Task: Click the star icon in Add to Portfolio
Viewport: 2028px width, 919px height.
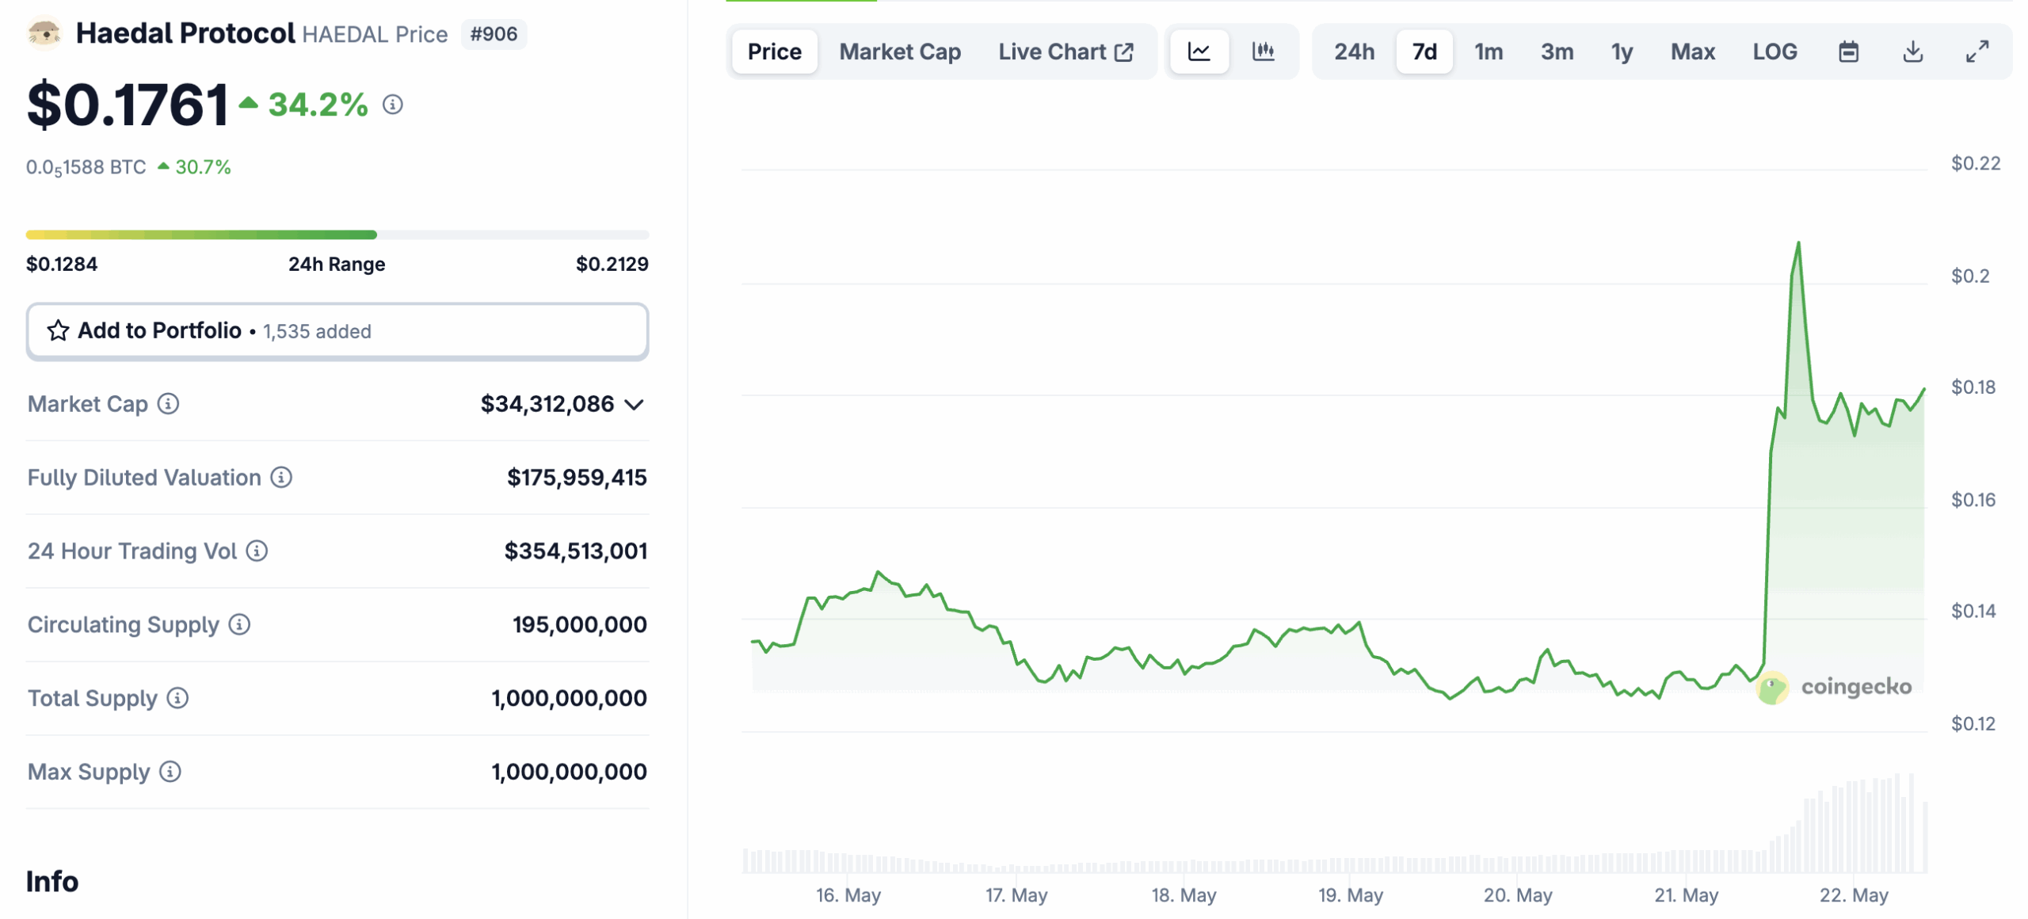Action: point(58,331)
